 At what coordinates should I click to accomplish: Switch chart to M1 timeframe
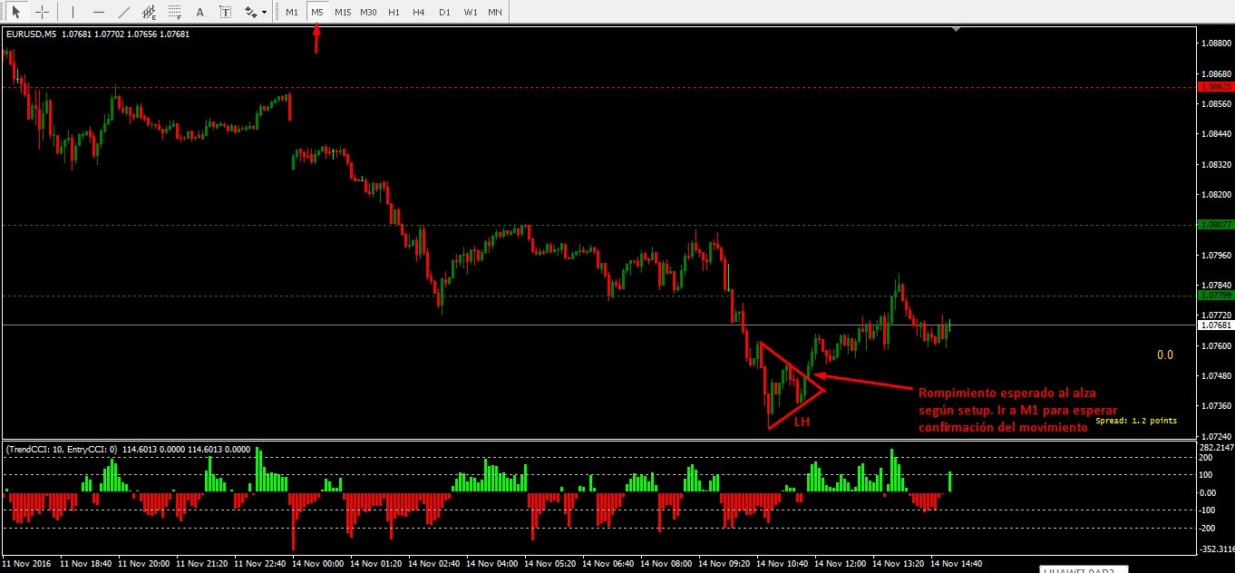tap(292, 12)
